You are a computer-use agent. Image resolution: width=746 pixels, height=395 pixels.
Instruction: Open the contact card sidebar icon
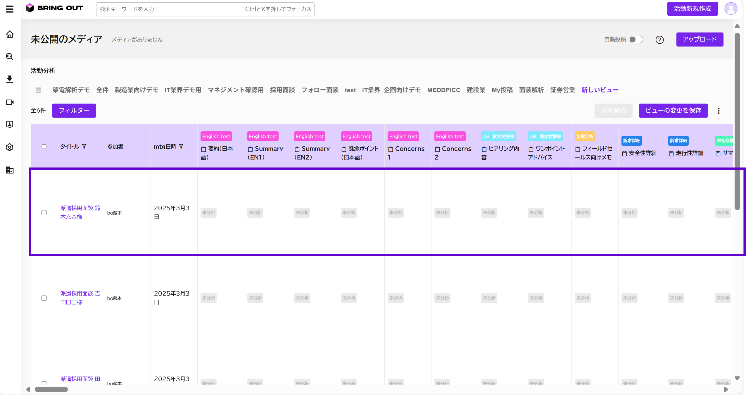10,125
